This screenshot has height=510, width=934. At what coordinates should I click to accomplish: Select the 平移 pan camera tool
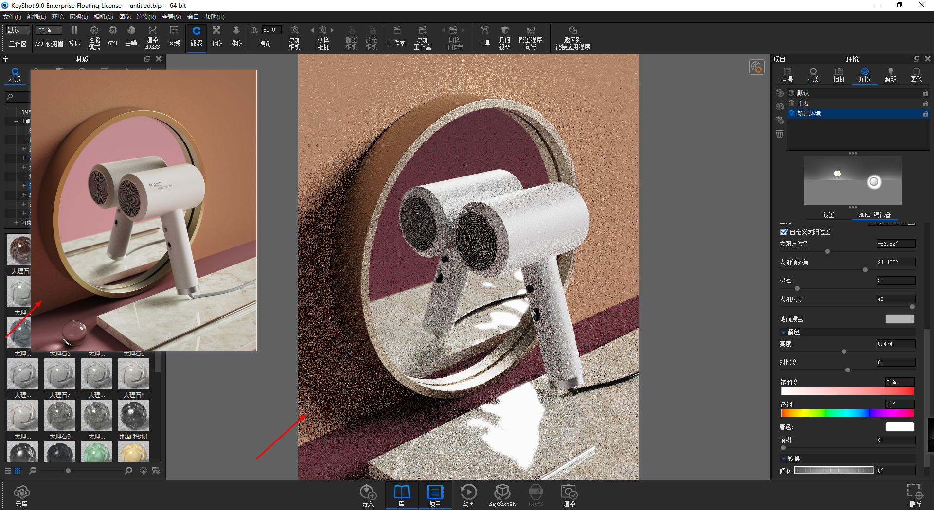pyautogui.click(x=216, y=36)
